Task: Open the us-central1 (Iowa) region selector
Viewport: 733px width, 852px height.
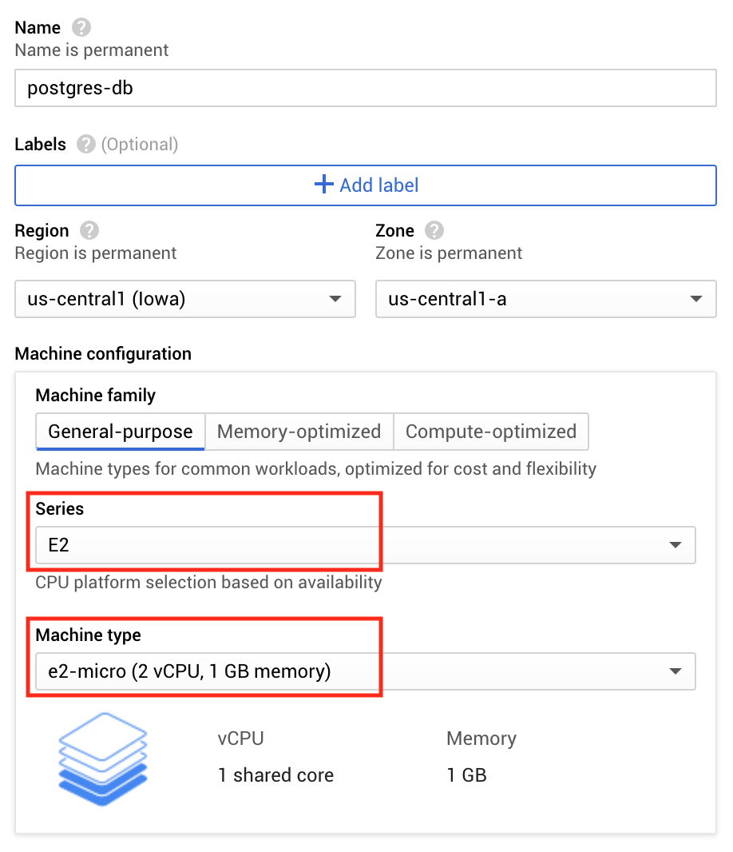Action: [185, 299]
